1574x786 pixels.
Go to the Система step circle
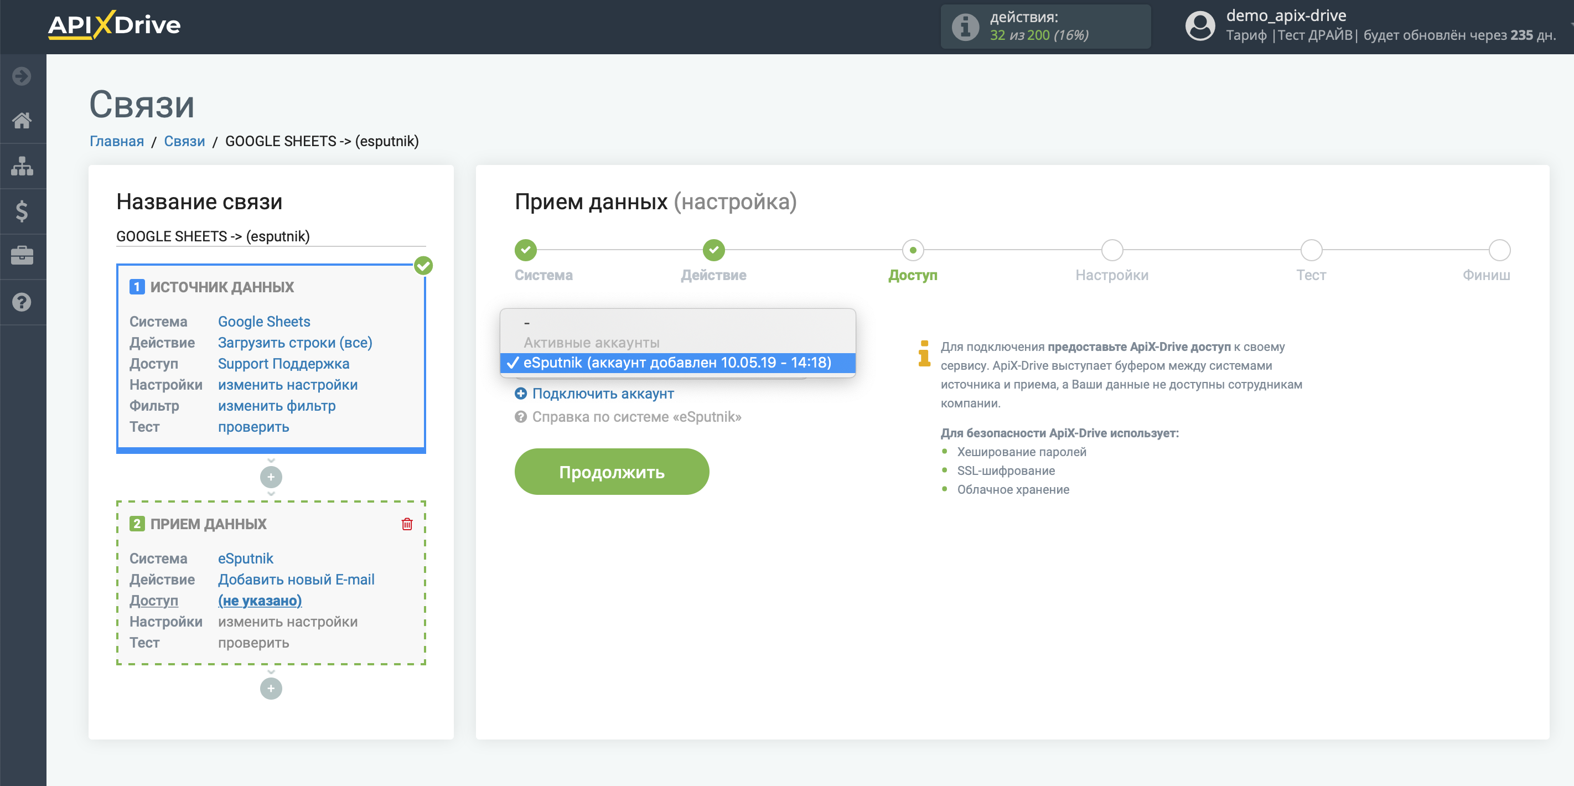tap(525, 250)
